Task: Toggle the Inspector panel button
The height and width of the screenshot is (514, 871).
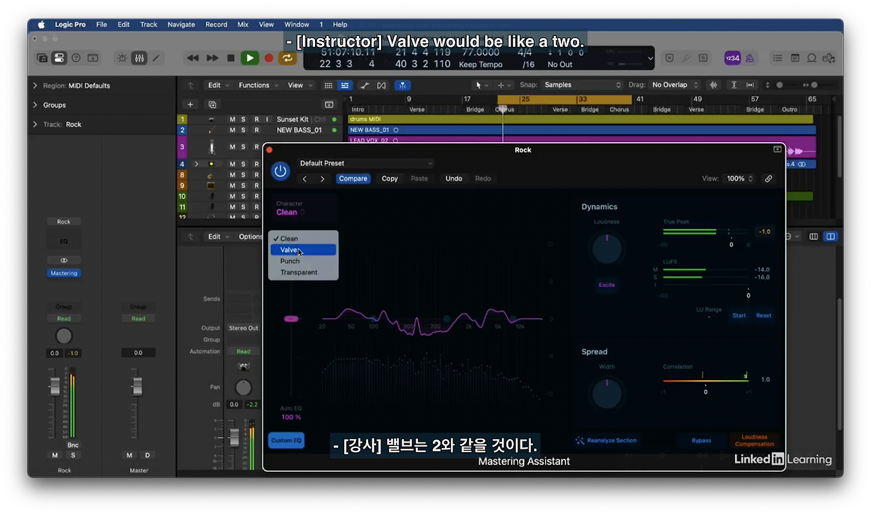Action: [59, 58]
